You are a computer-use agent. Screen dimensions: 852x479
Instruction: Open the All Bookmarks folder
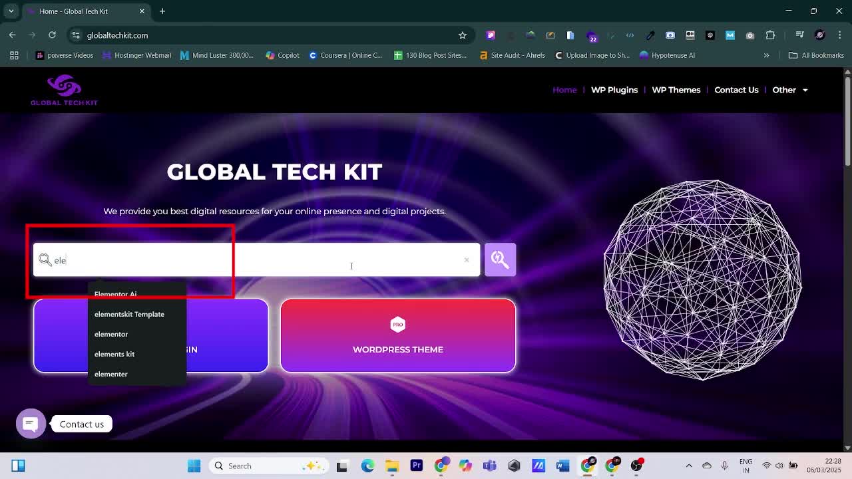816,55
